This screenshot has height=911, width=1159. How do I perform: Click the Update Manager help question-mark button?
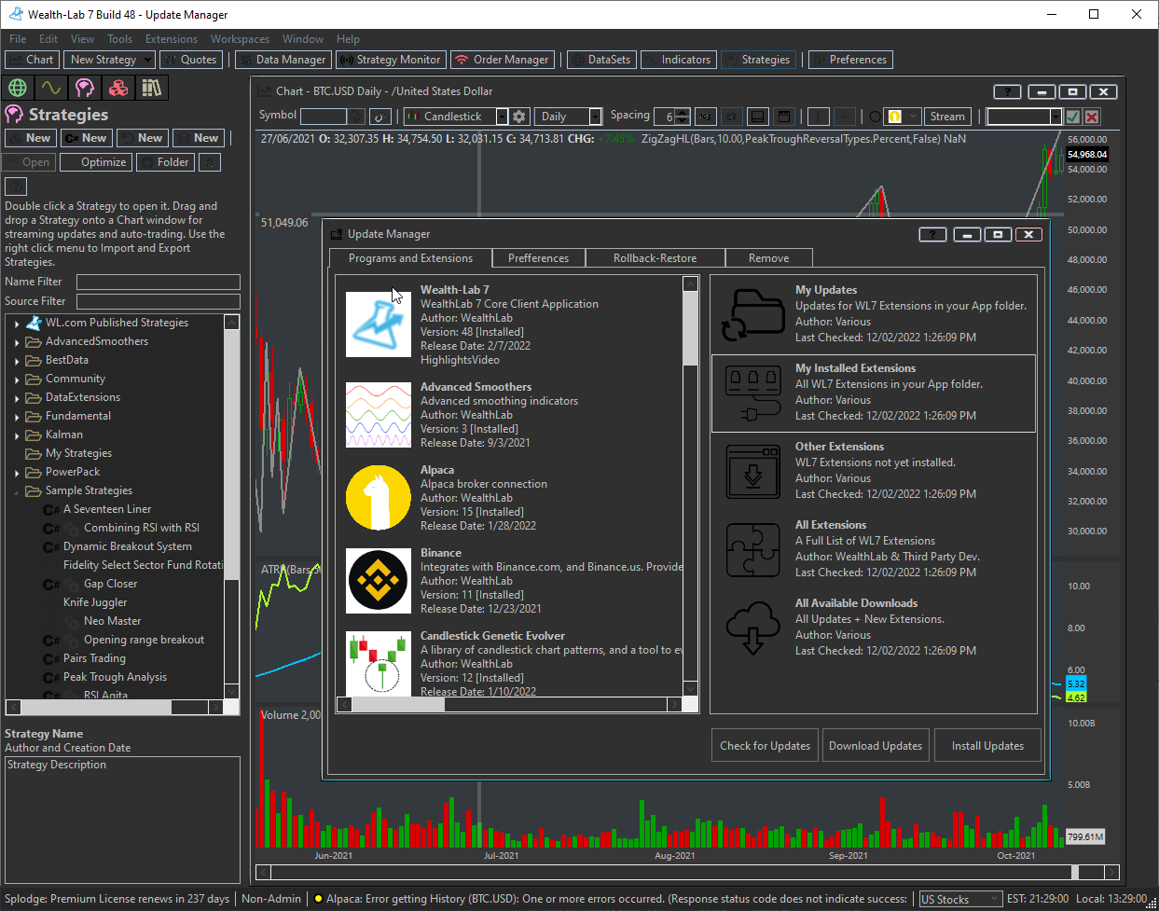pos(932,234)
